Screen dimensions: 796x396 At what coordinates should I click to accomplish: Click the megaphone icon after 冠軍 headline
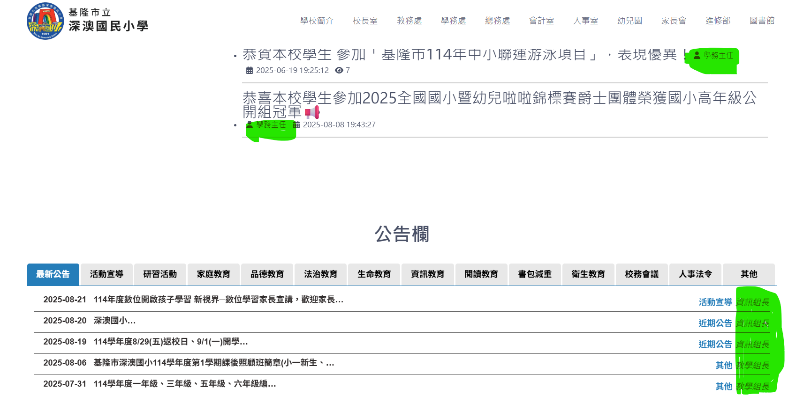coord(312,112)
